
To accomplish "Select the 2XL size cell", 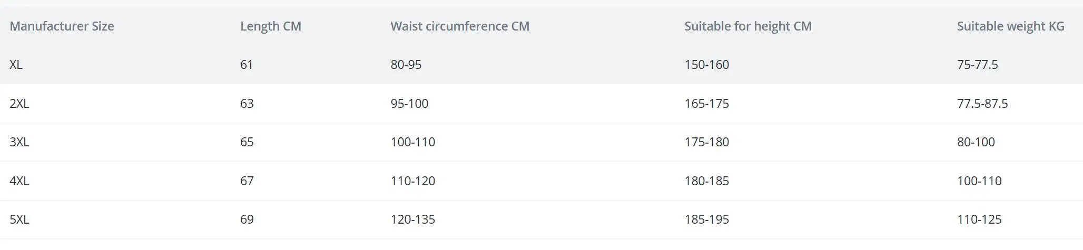I will pyautogui.click(x=19, y=104).
